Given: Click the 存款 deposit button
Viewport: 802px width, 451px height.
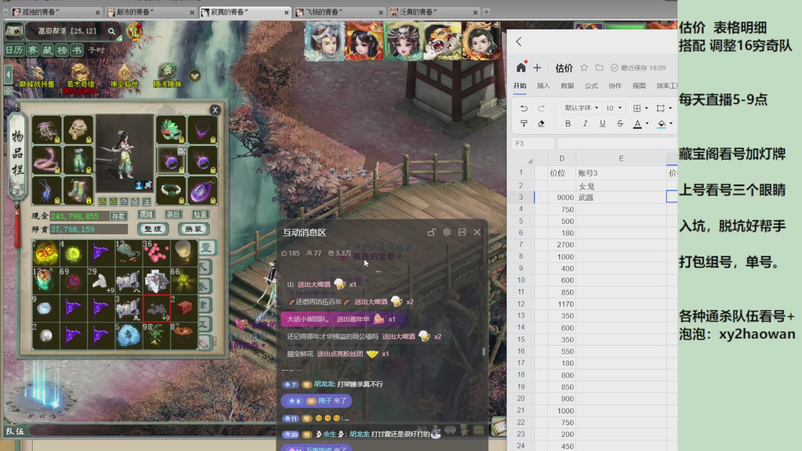Looking at the screenshot, I should pos(119,216).
